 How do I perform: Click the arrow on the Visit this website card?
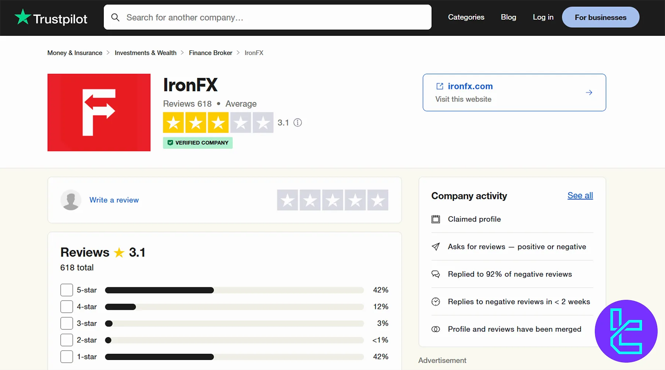[x=589, y=92]
